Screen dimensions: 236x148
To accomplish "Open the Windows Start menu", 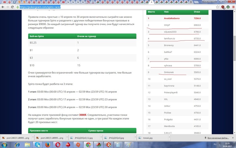I will point(4,145).
